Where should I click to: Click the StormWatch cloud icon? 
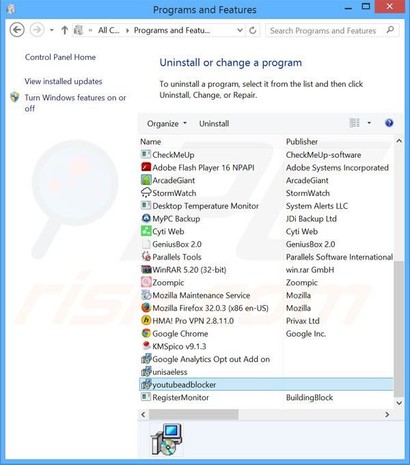[146, 193]
